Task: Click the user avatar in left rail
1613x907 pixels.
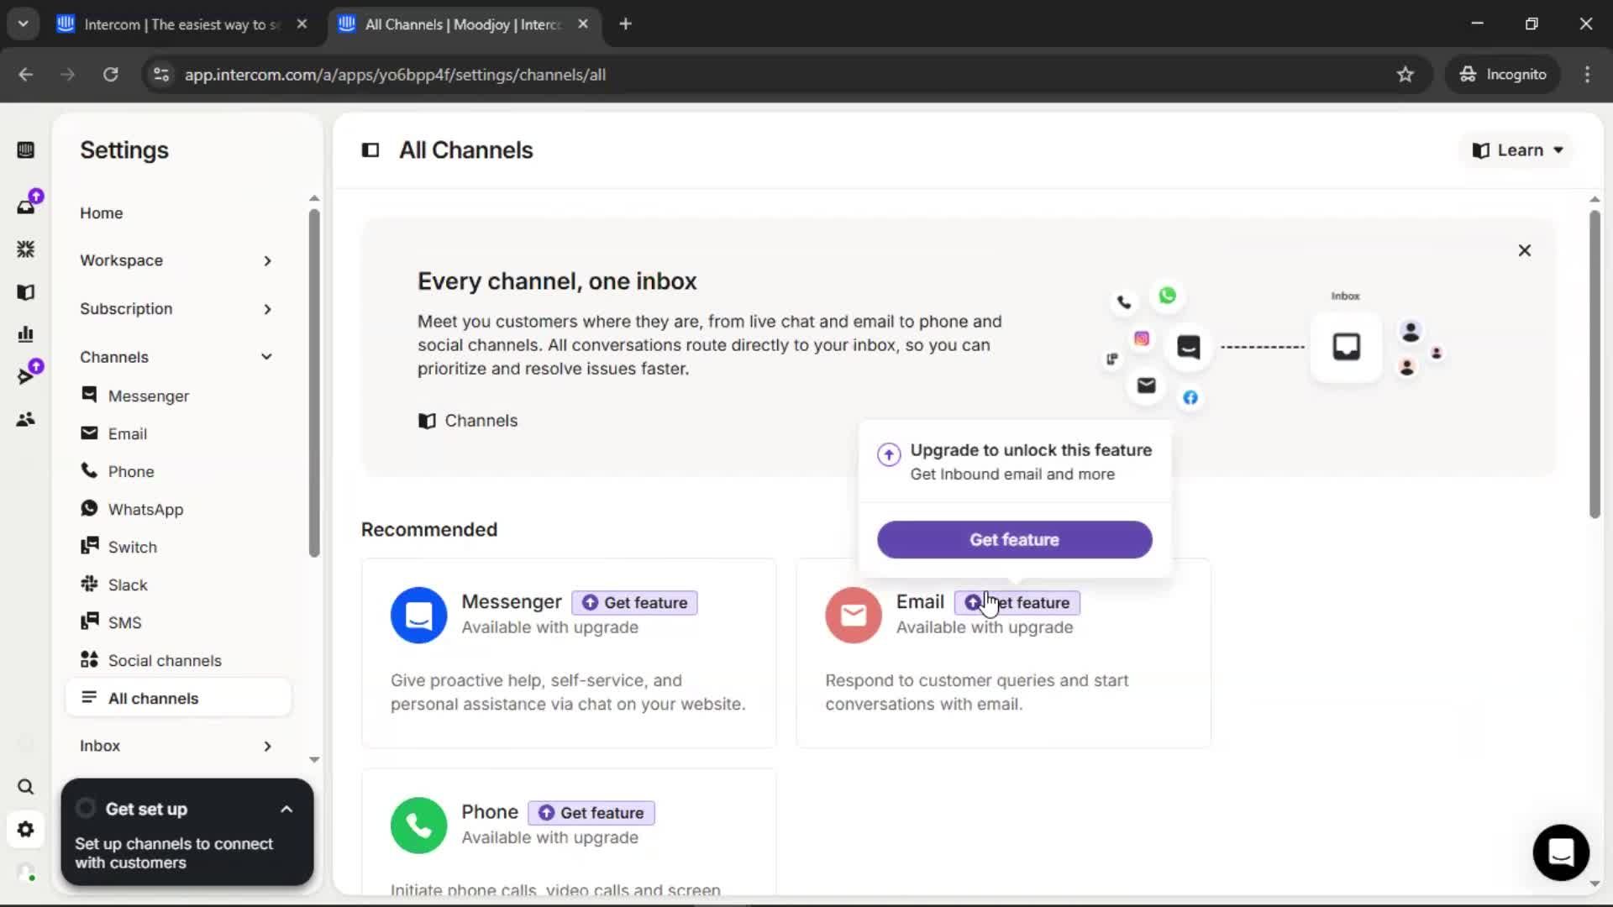Action: (25, 873)
